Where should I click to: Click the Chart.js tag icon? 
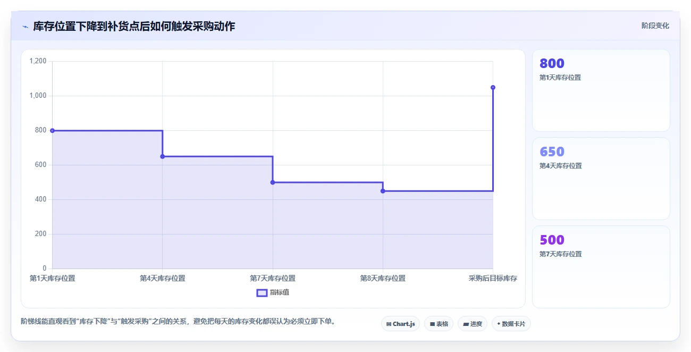coord(389,324)
